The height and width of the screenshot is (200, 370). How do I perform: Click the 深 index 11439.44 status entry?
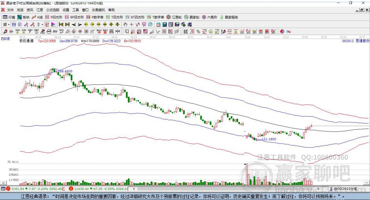(98, 189)
